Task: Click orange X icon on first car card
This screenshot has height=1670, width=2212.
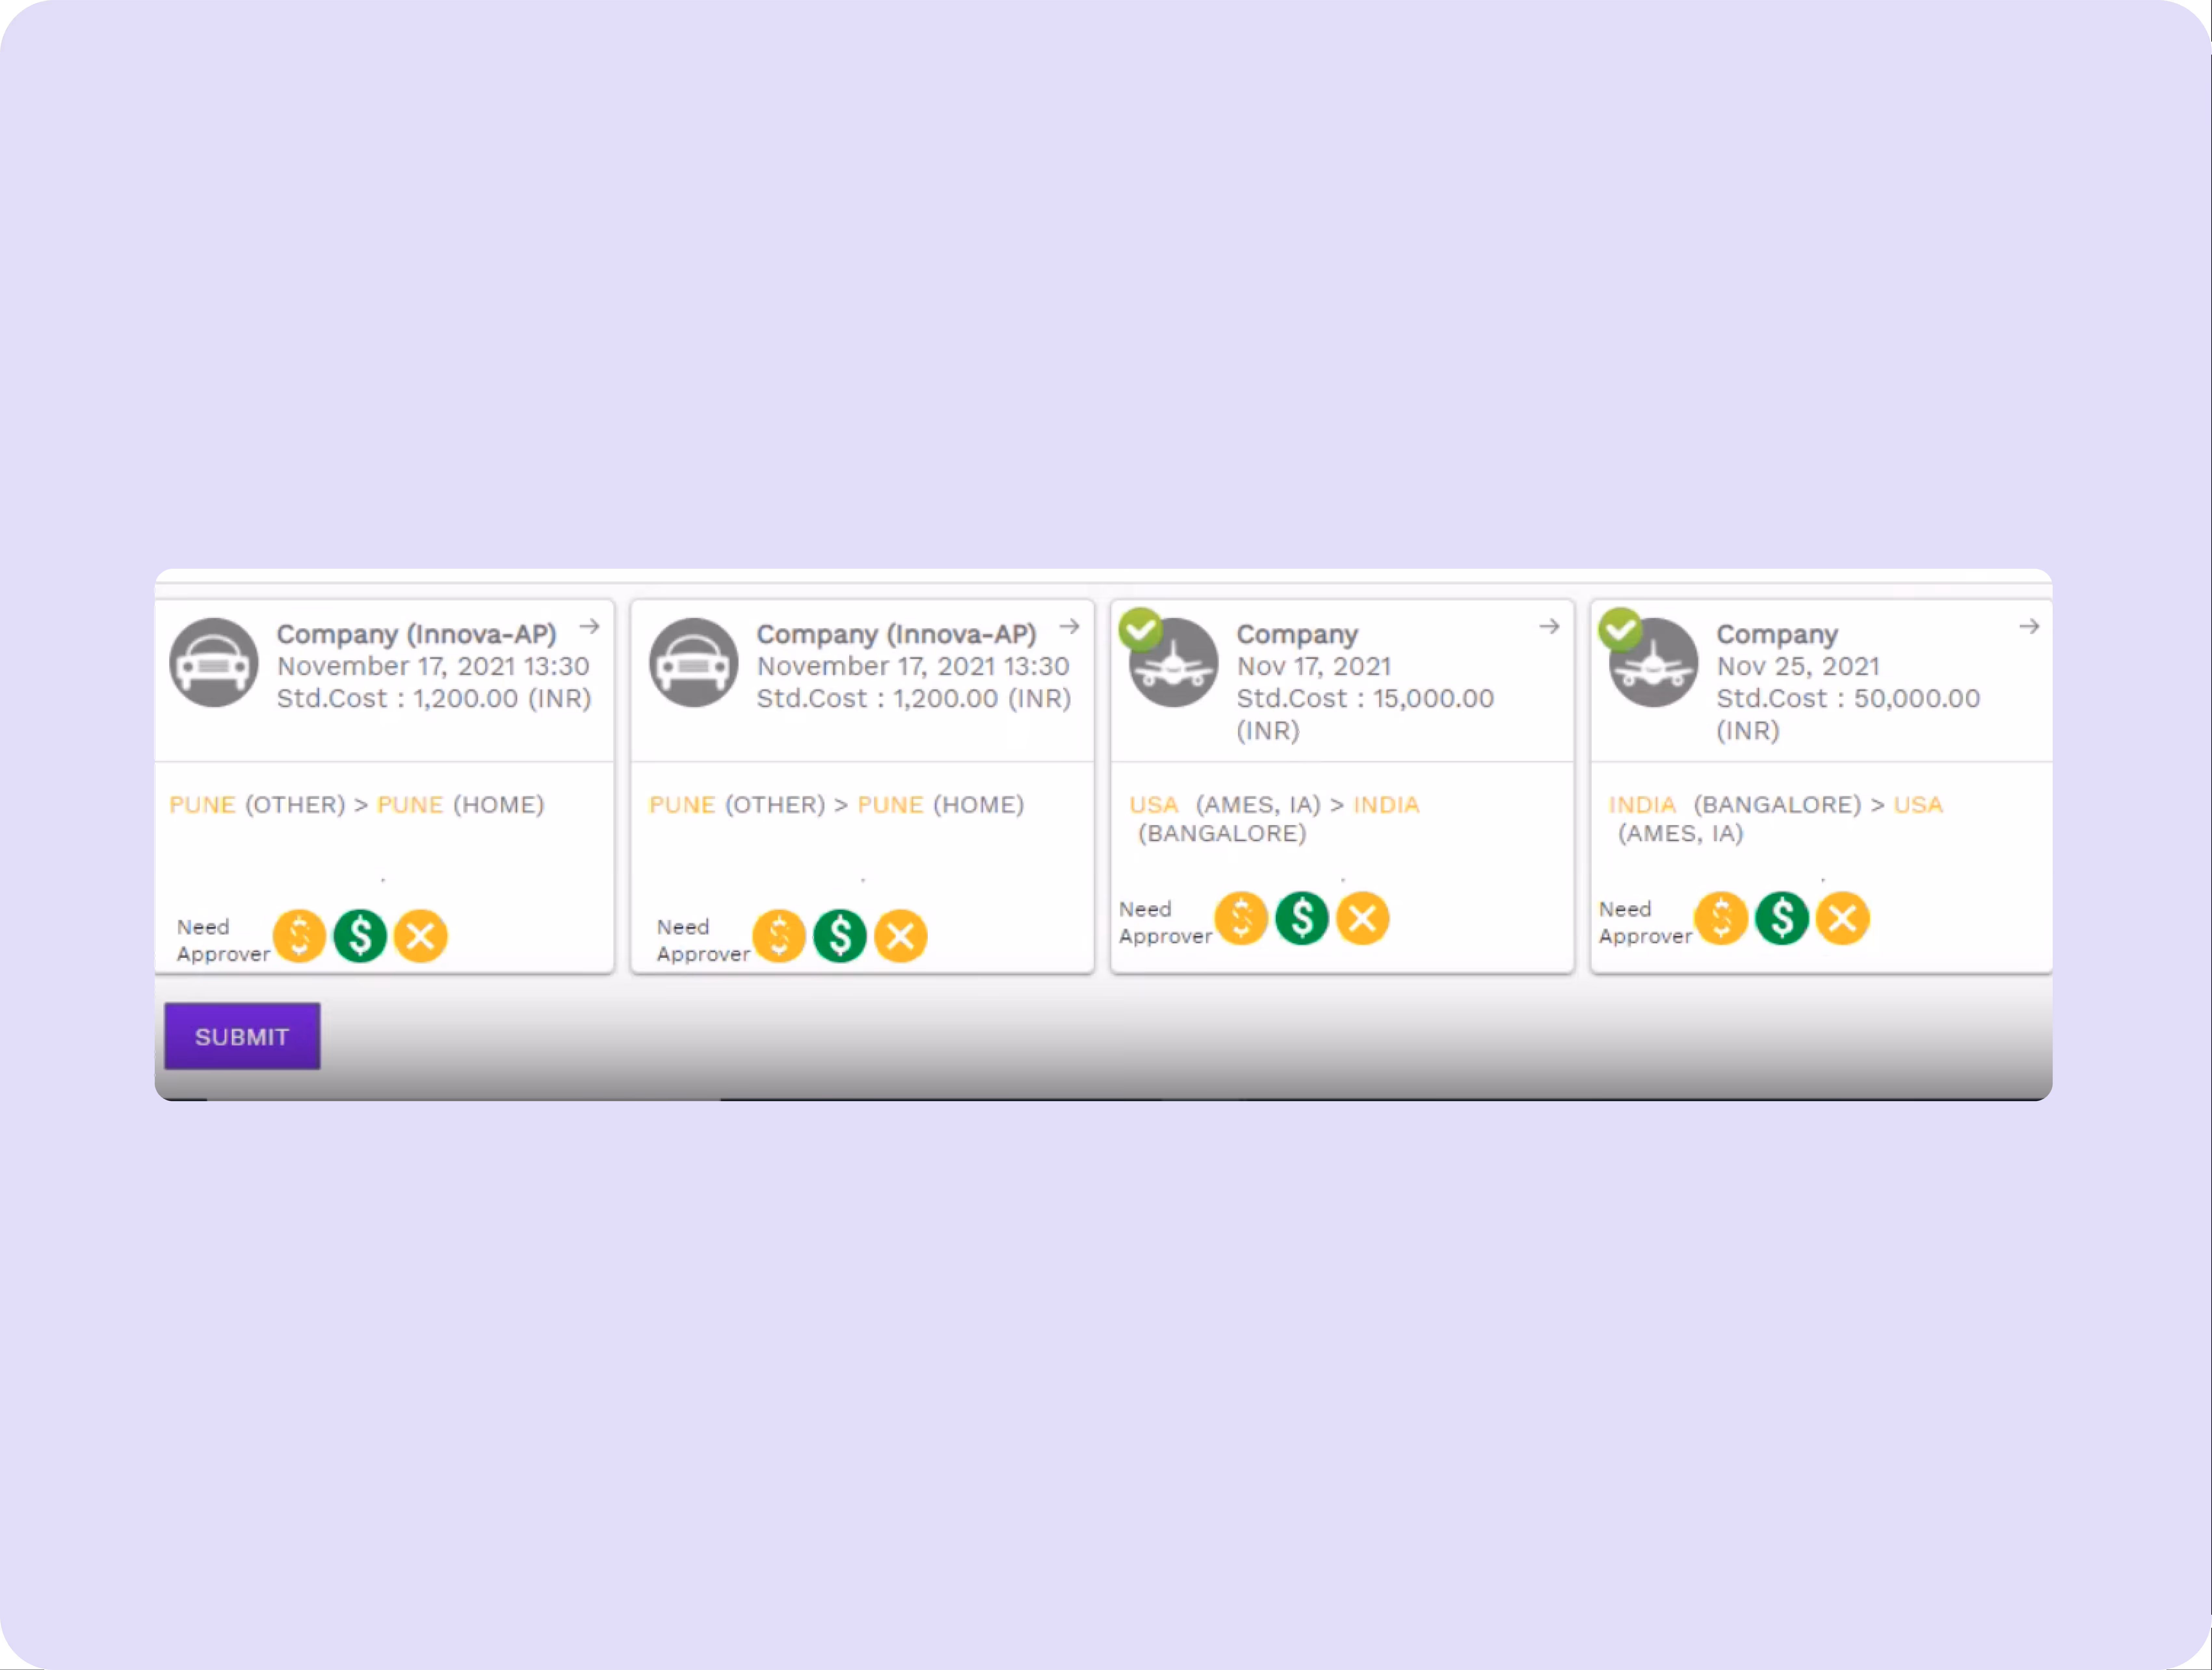Action: (x=421, y=936)
